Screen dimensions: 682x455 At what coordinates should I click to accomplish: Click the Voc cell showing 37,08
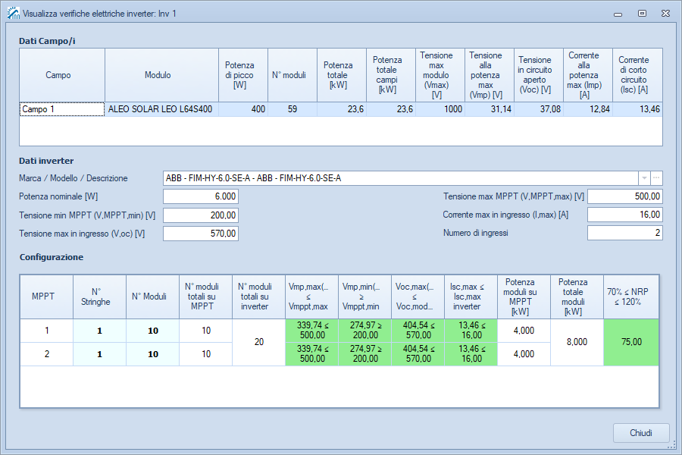[x=539, y=109]
